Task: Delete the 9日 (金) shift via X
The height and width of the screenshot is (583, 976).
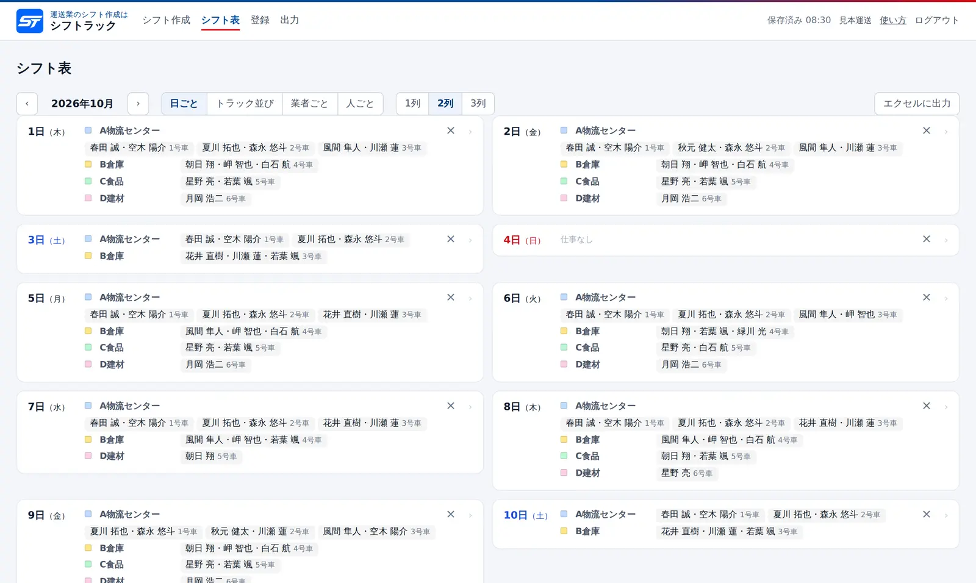Action: coord(451,514)
